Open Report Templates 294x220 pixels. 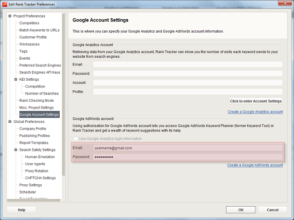pyautogui.click(x=34, y=143)
